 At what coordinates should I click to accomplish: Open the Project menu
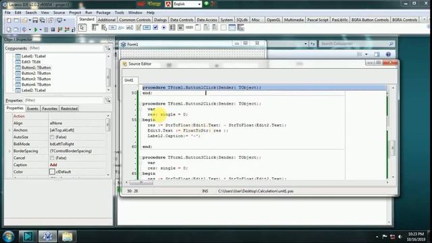point(75,13)
